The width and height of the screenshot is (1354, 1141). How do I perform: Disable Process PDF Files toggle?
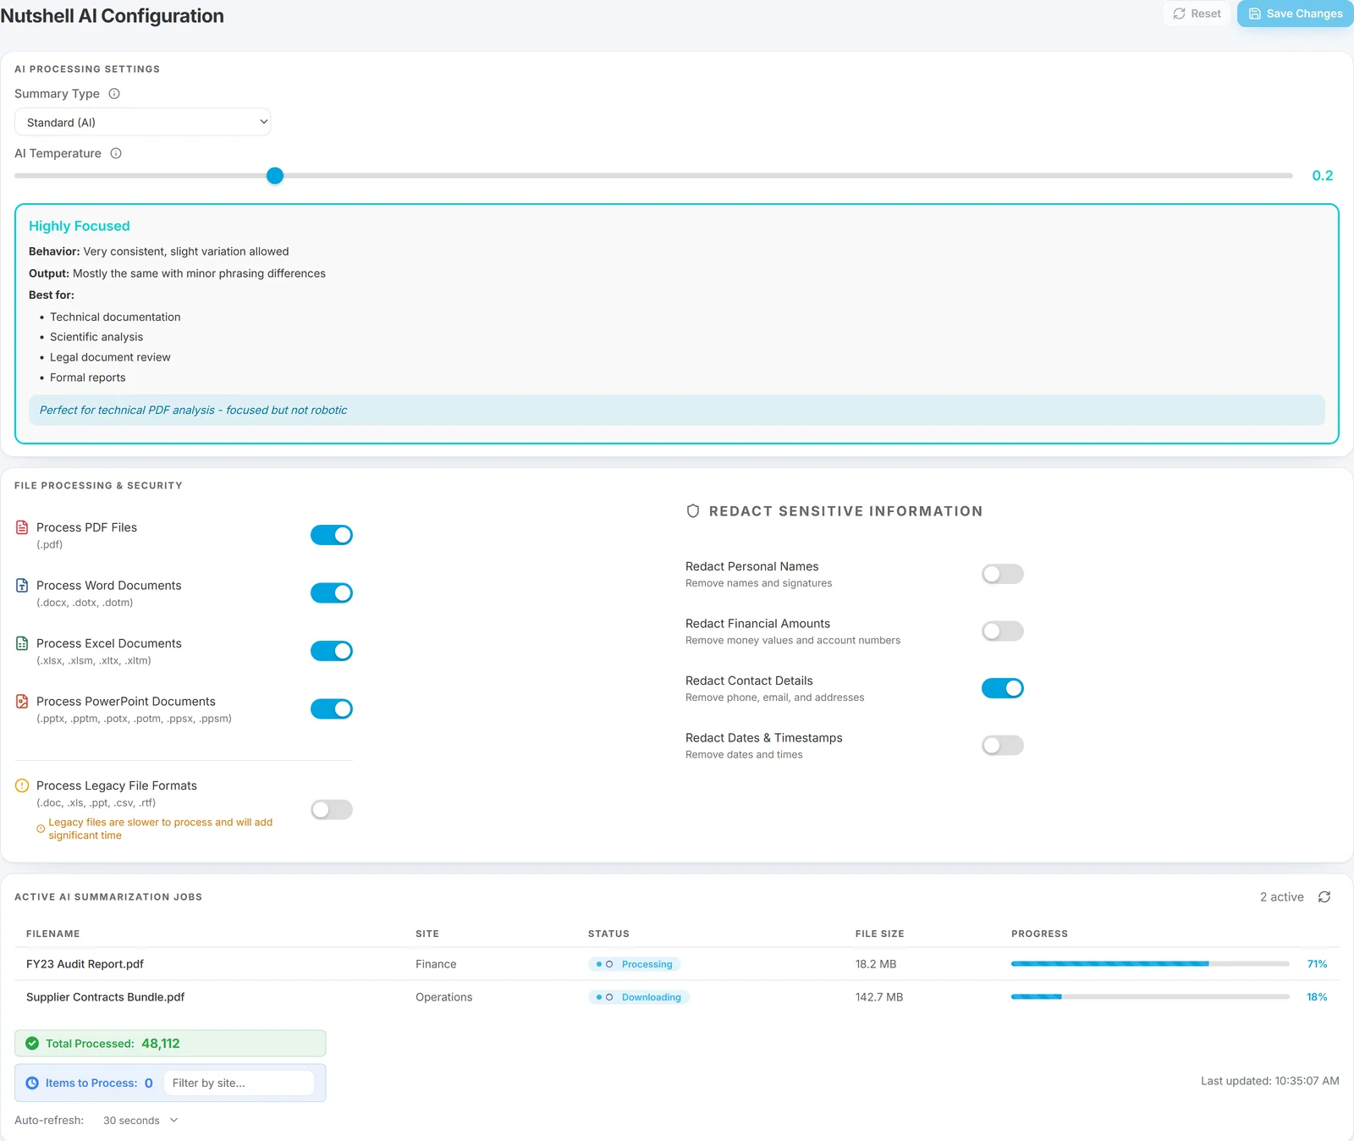point(332,535)
